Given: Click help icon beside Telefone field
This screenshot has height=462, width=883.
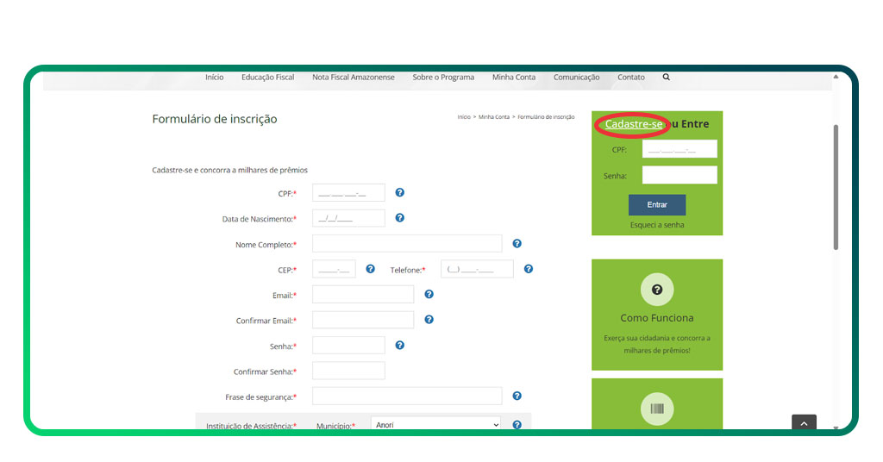Looking at the screenshot, I should 529,269.
